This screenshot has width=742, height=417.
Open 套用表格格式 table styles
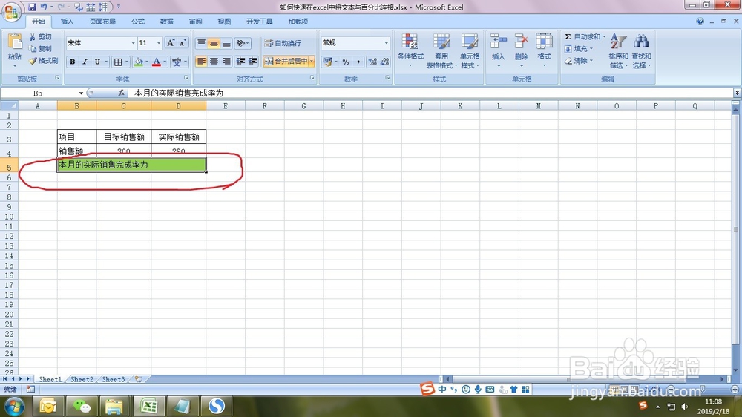441,50
